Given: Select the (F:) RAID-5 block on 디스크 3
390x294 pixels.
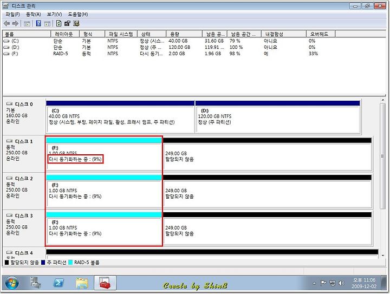Looking at the screenshot, I should click(x=104, y=228).
